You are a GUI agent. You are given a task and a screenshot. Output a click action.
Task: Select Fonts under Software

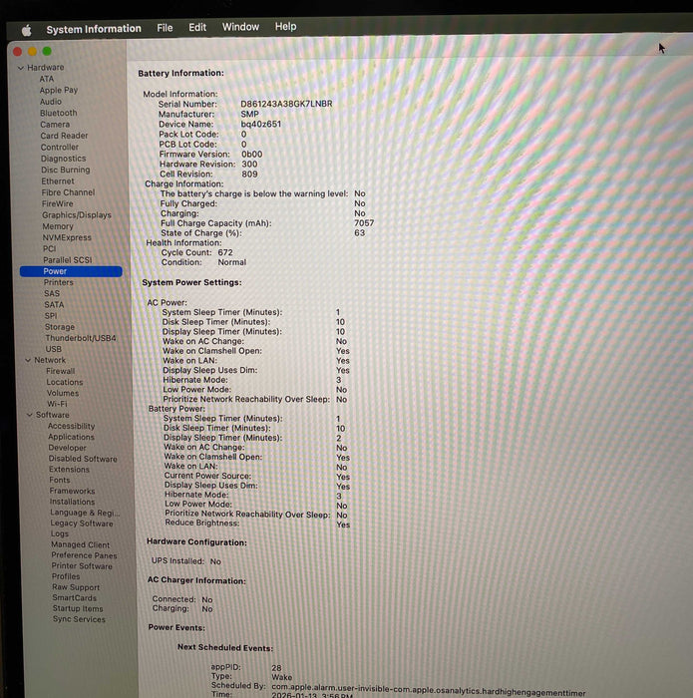(x=60, y=481)
